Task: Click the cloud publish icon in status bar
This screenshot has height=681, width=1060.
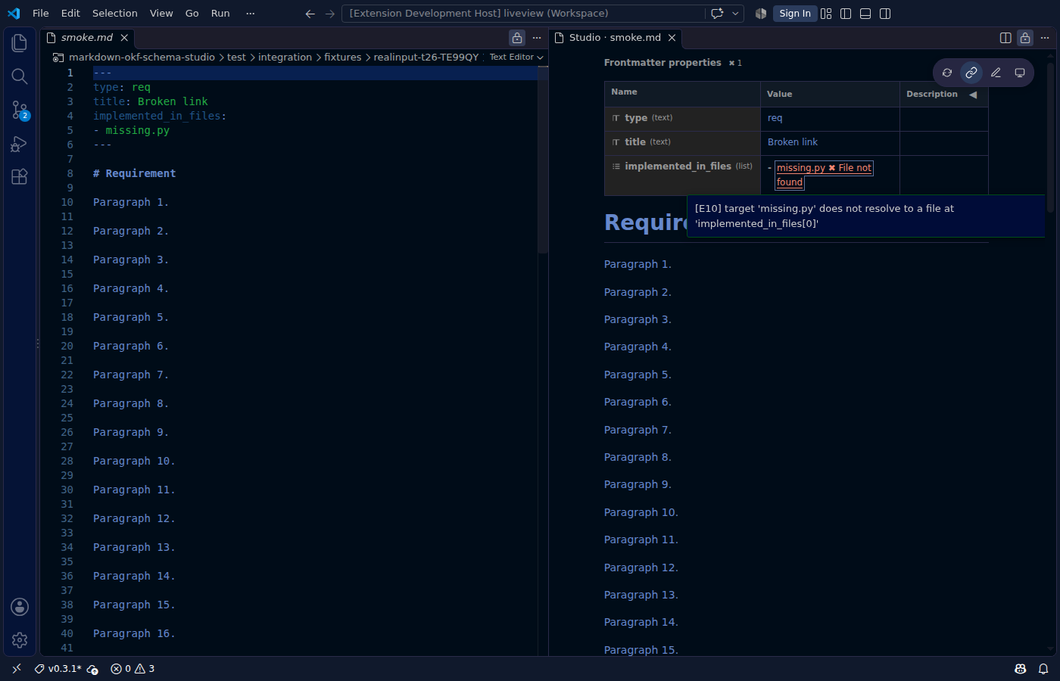Action: (92, 669)
